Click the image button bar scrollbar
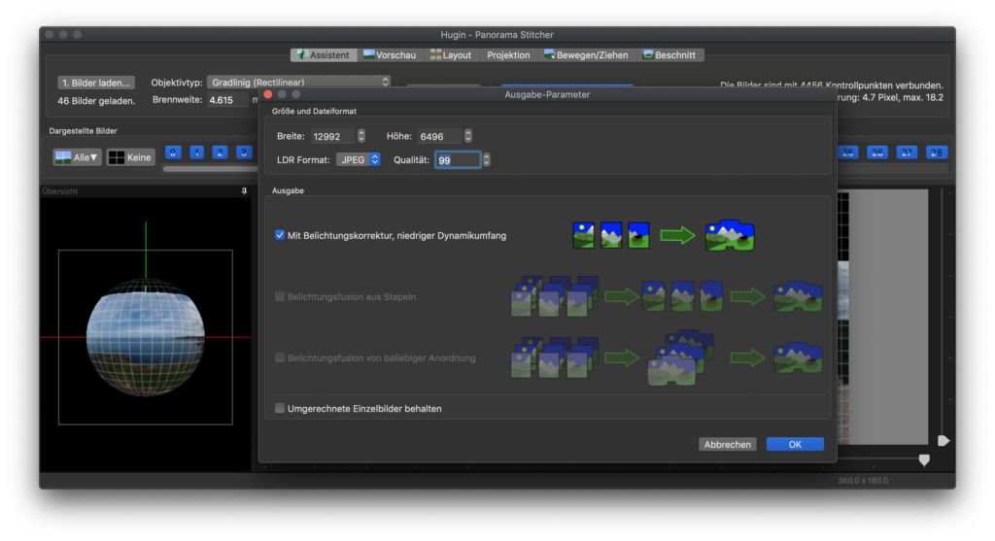The image size is (995, 541). coord(210,169)
